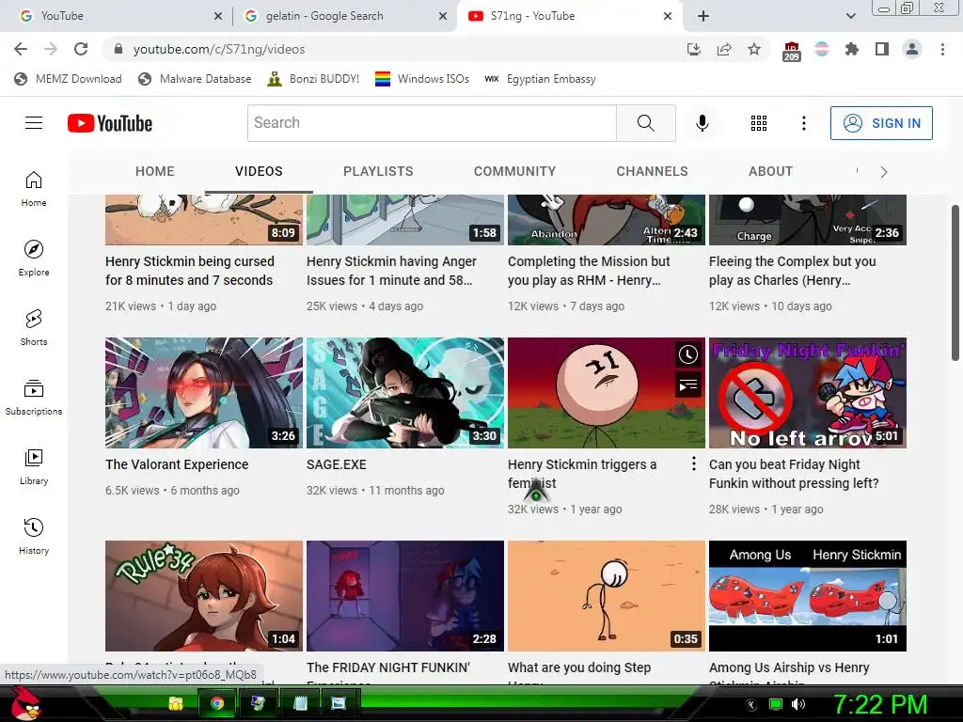963x722 pixels.
Task: Open Explore in the sidebar
Action: tap(34, 258)
